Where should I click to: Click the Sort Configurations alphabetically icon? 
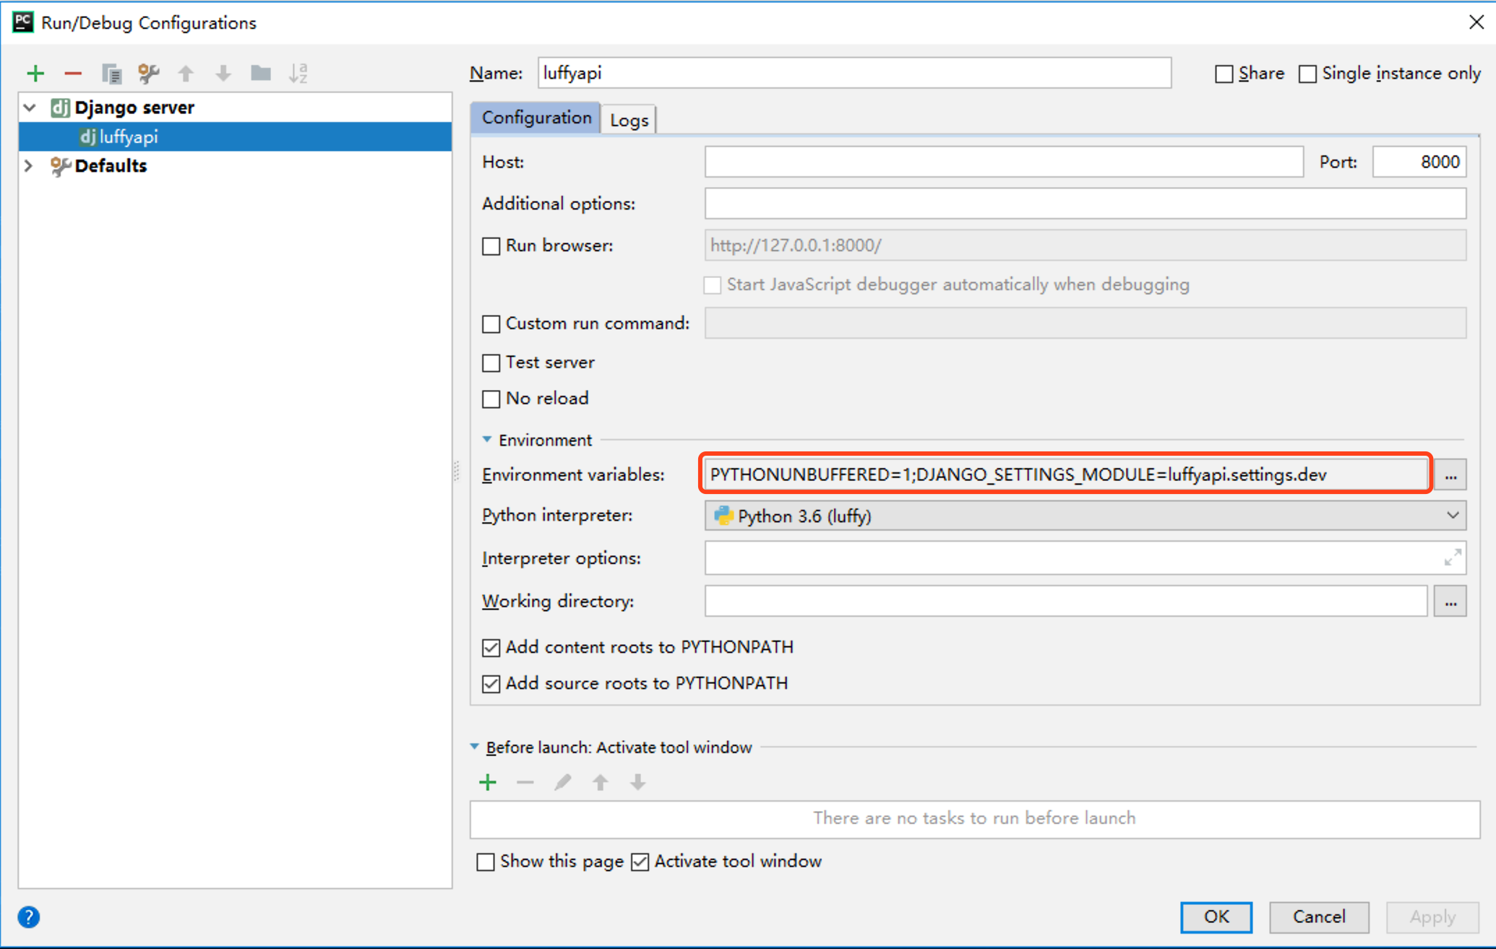[x=298, y=73]
